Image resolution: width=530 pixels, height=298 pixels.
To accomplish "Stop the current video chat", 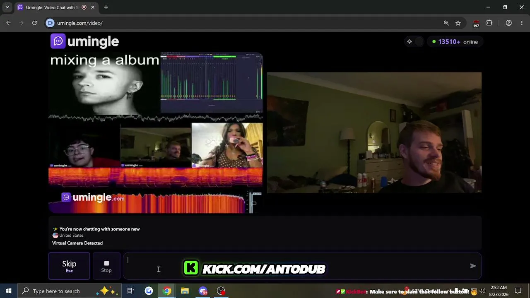I will [x=106, y=266].
